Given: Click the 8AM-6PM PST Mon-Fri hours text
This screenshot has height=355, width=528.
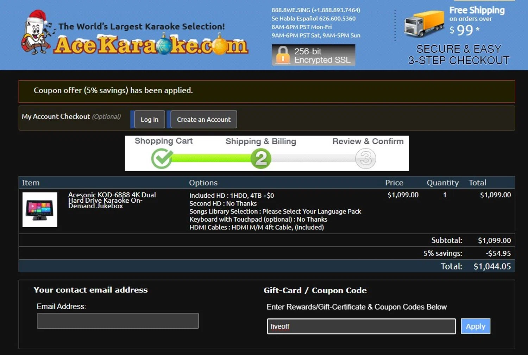Looking at the screenshot, I should 301,27.
